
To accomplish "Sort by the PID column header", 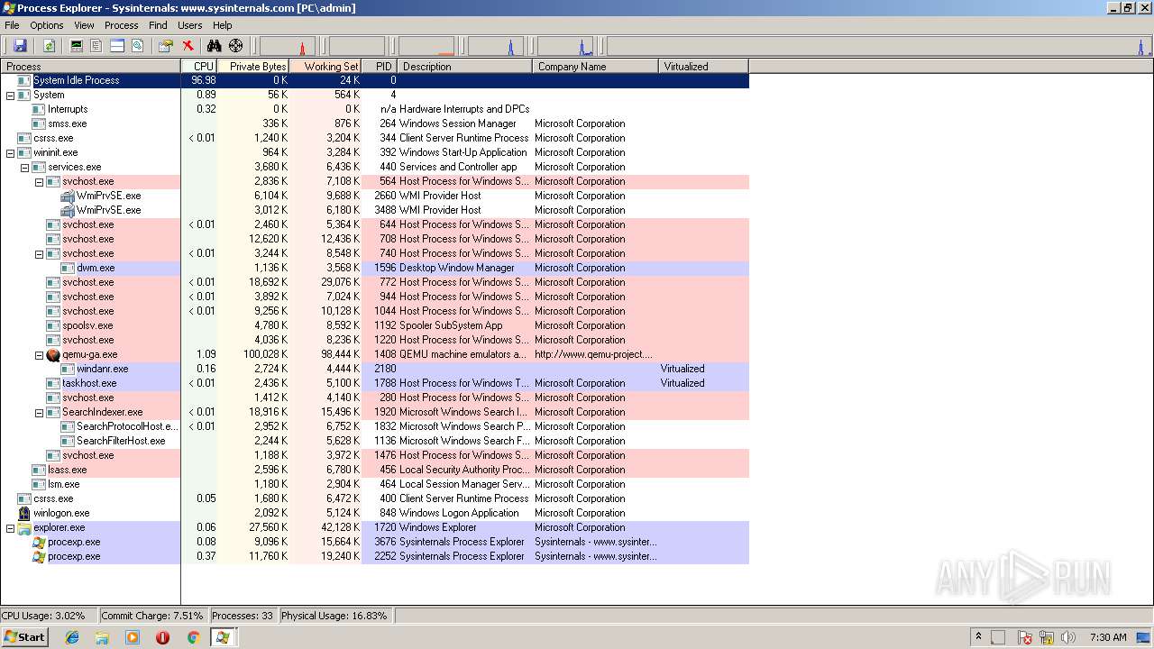I will pos(380,66).
